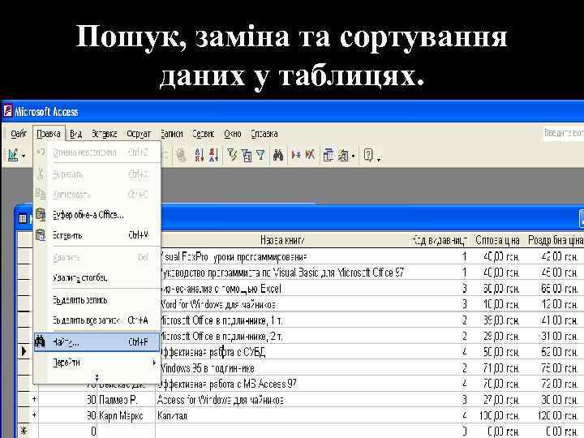The width and height of the screenshot is (584, 438).
Task: Click the author cell 'Палмер Р.'
Action: point(127,400)
